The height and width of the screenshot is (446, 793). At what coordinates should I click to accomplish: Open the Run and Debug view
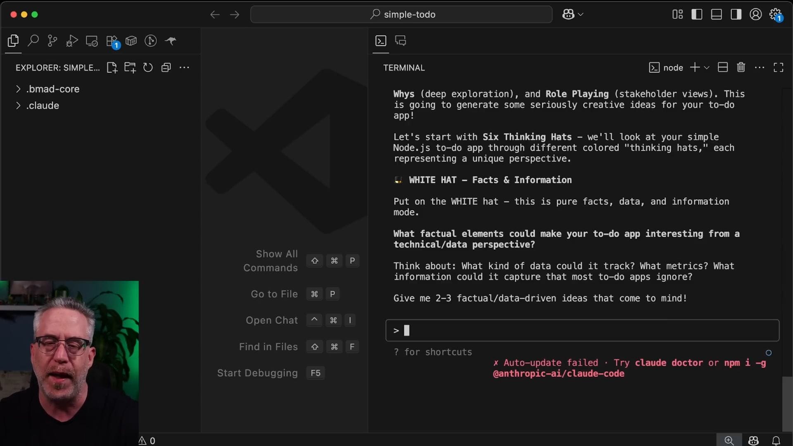72,40
